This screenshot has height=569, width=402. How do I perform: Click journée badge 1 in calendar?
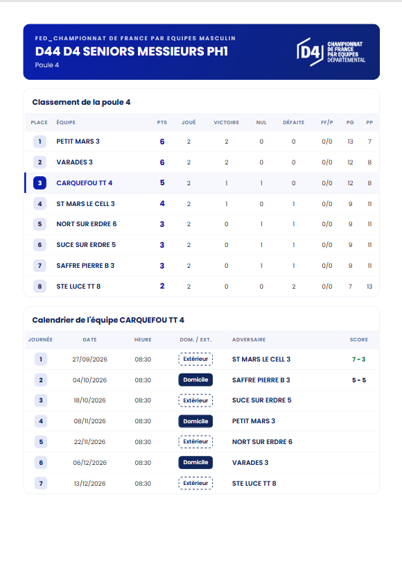(41, 359)
